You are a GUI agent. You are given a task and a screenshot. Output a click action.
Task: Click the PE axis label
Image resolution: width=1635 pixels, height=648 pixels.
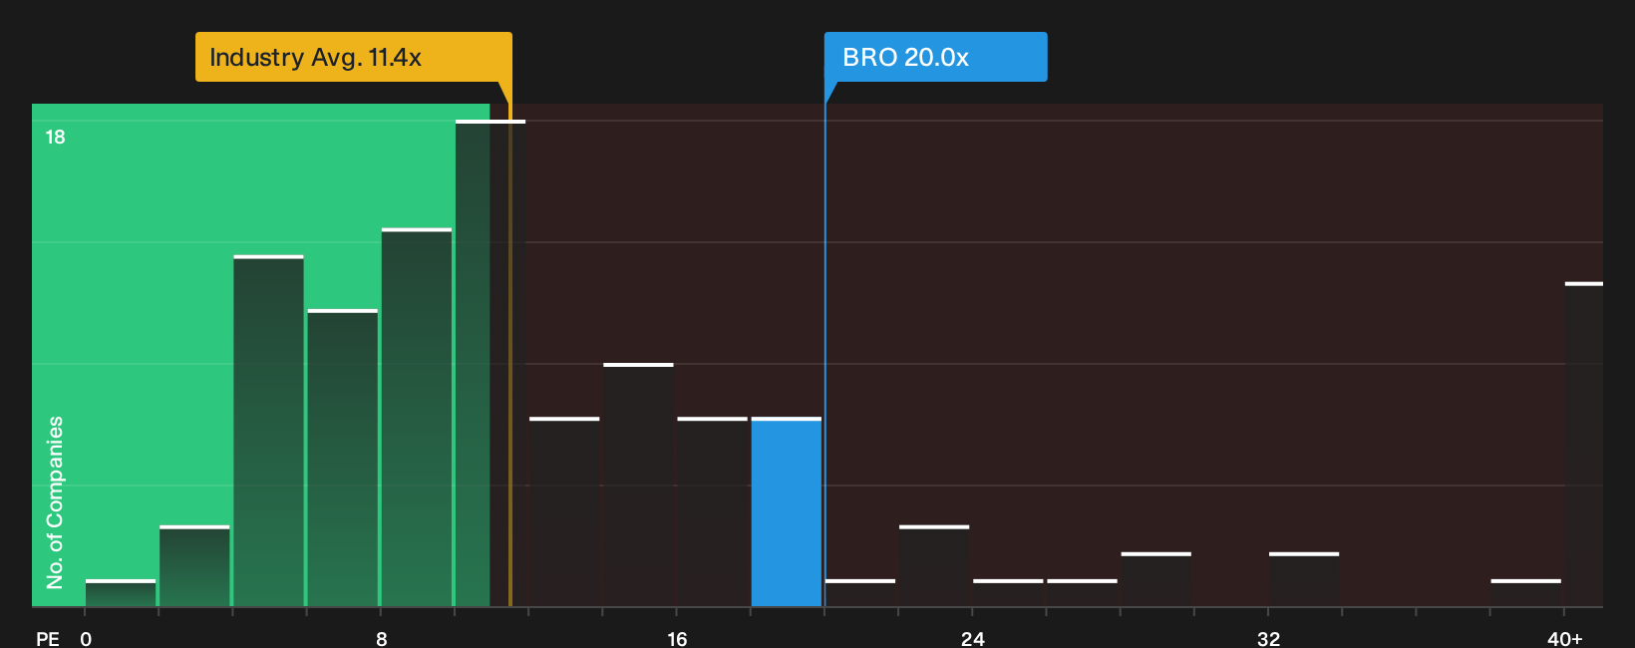(x=48, y=639)
